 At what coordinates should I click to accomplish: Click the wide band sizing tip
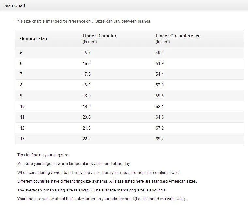click(x=99, y=172)
